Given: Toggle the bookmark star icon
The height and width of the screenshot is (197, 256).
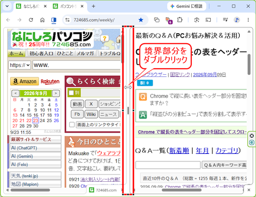Looking at the screenshot, I should (x=141, y=20).
